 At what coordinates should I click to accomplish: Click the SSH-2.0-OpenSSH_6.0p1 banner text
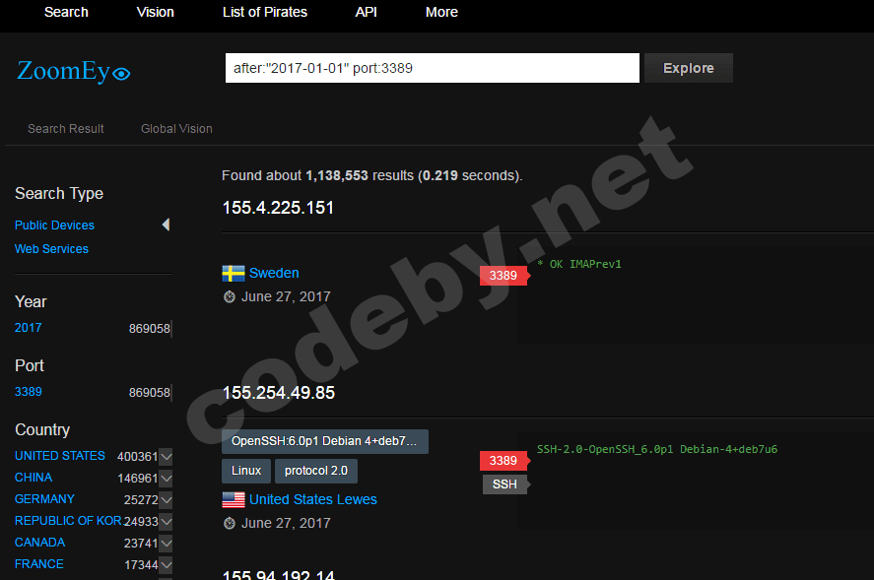[x=657, y=449]
